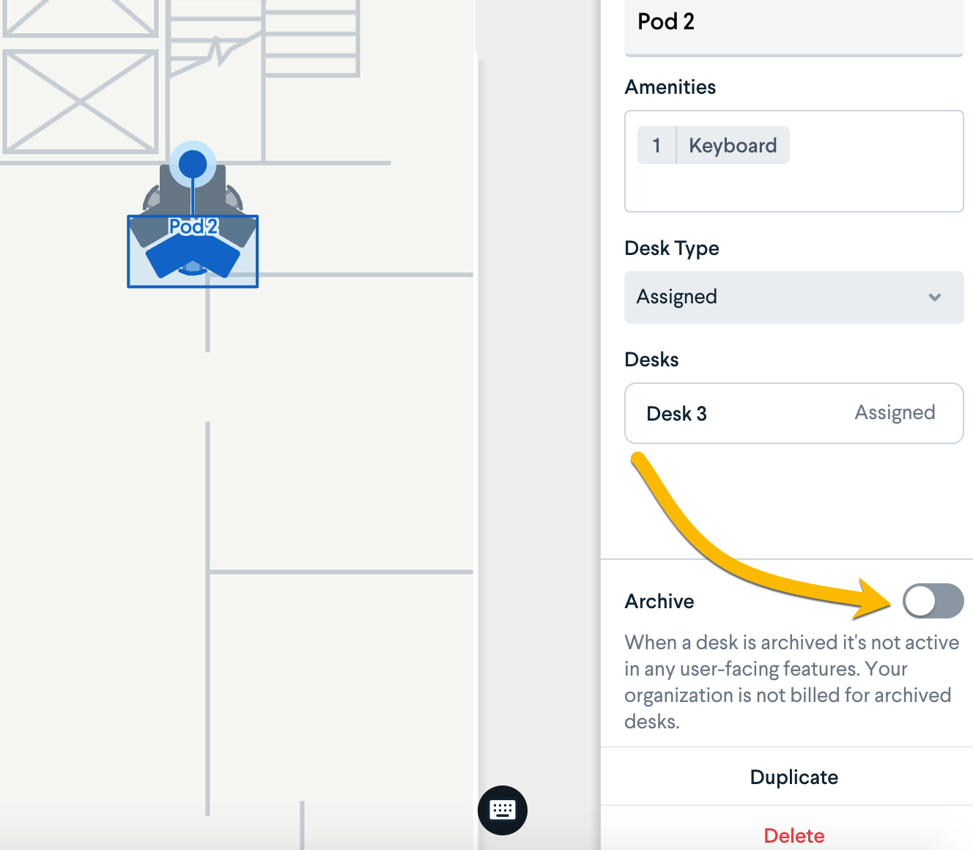Toggle the Archive switch
The height and width of the screenshot is (850, 973).
pos(933,601)
